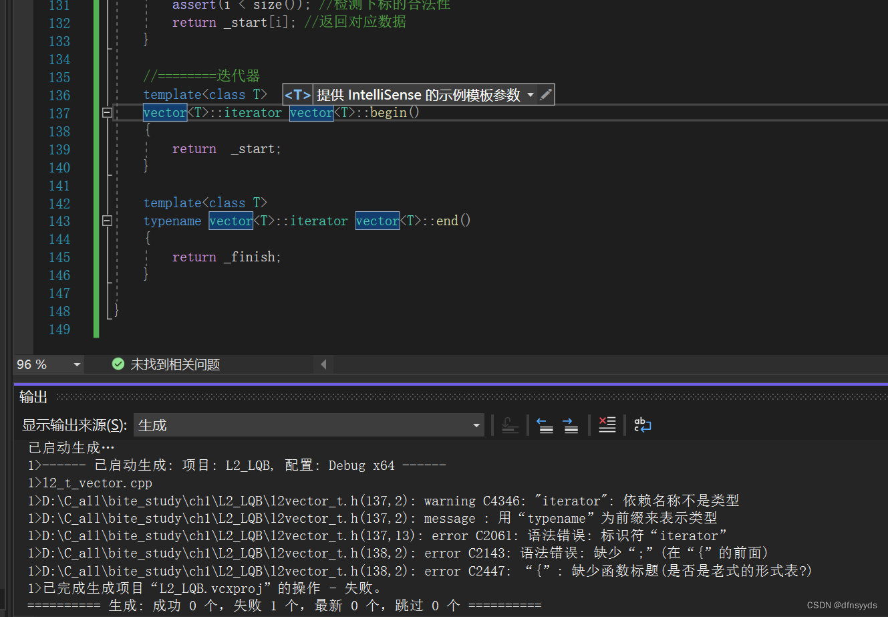Image resolution: width=888 pixels, height=617 pixels.
Task: Click the 输出 panel title
Action: coord(33,397)
